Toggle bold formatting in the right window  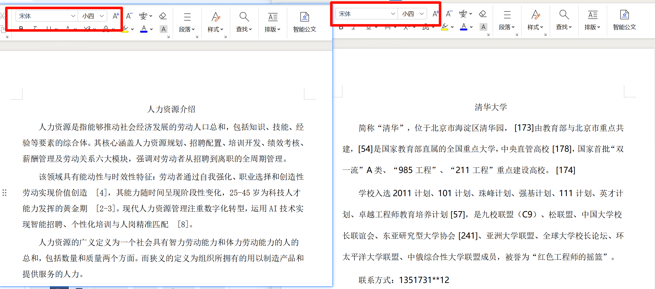pyautogui.click(x=341, y=27)
